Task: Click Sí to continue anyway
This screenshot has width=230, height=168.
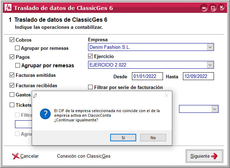Action: (x=123, y=138)
